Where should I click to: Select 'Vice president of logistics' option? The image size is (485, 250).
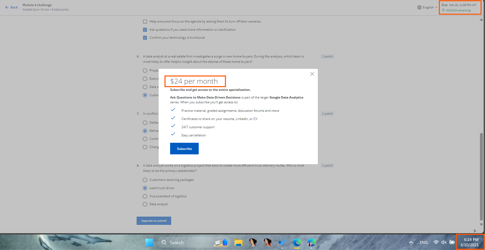coord(145,196)
